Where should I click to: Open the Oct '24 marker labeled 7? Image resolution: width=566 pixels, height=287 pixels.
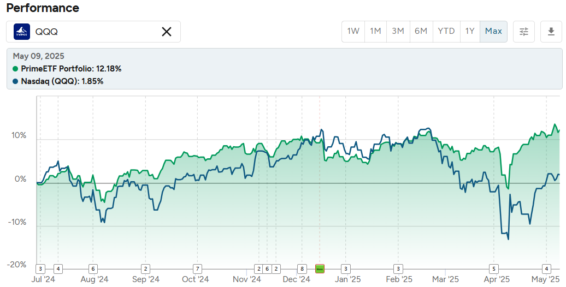pos(197,268)
